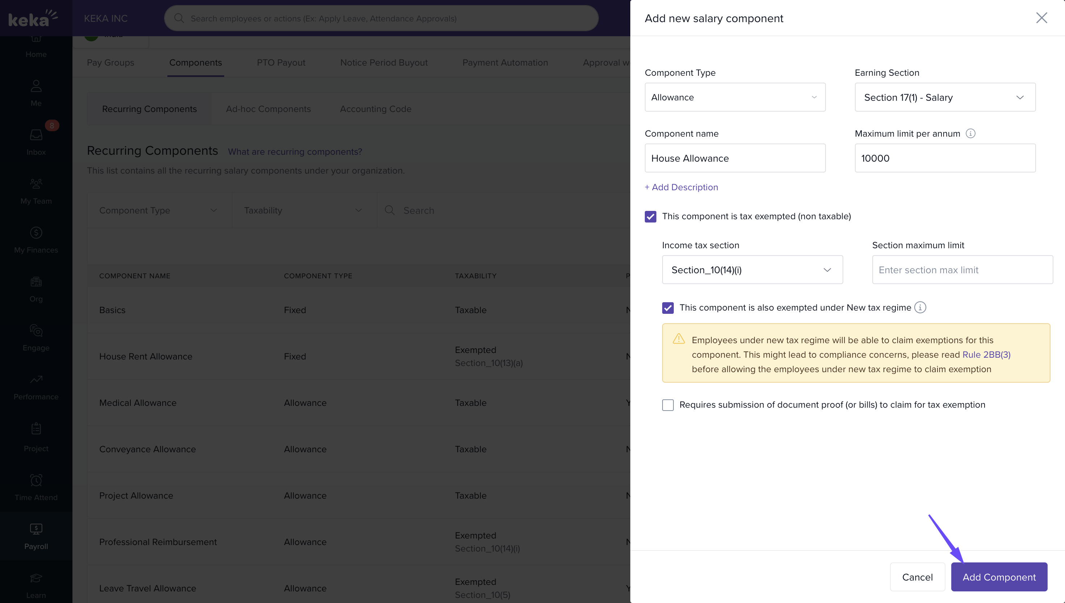
Task: Click the + Add Description link
Action: (x=681, y=187)
